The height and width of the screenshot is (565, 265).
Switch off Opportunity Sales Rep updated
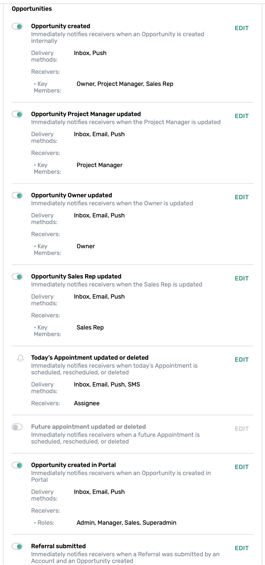(17, 276)
